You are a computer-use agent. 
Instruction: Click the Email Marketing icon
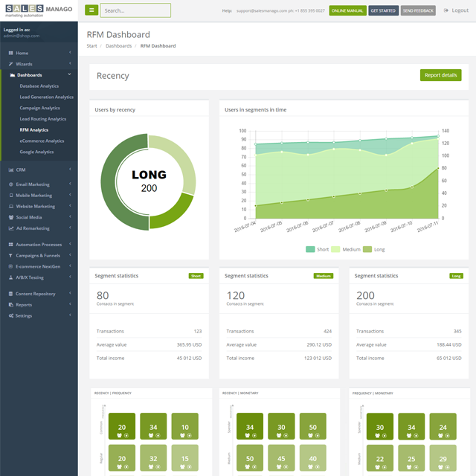coord(11,184)
